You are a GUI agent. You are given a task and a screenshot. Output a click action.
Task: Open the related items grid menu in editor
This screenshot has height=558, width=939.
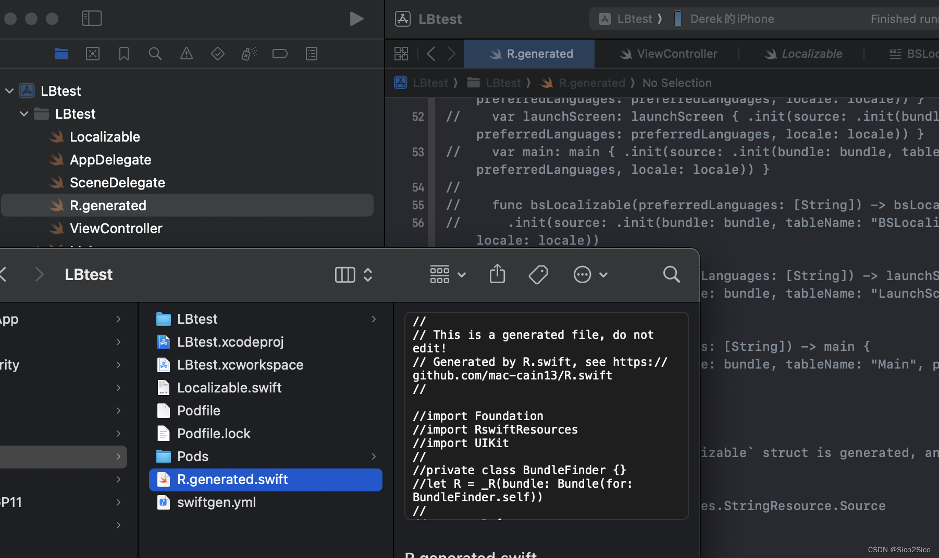[401, 54]
